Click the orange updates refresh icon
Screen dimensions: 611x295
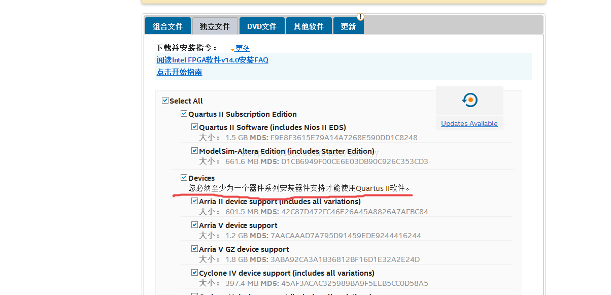(x=470, y=100)
